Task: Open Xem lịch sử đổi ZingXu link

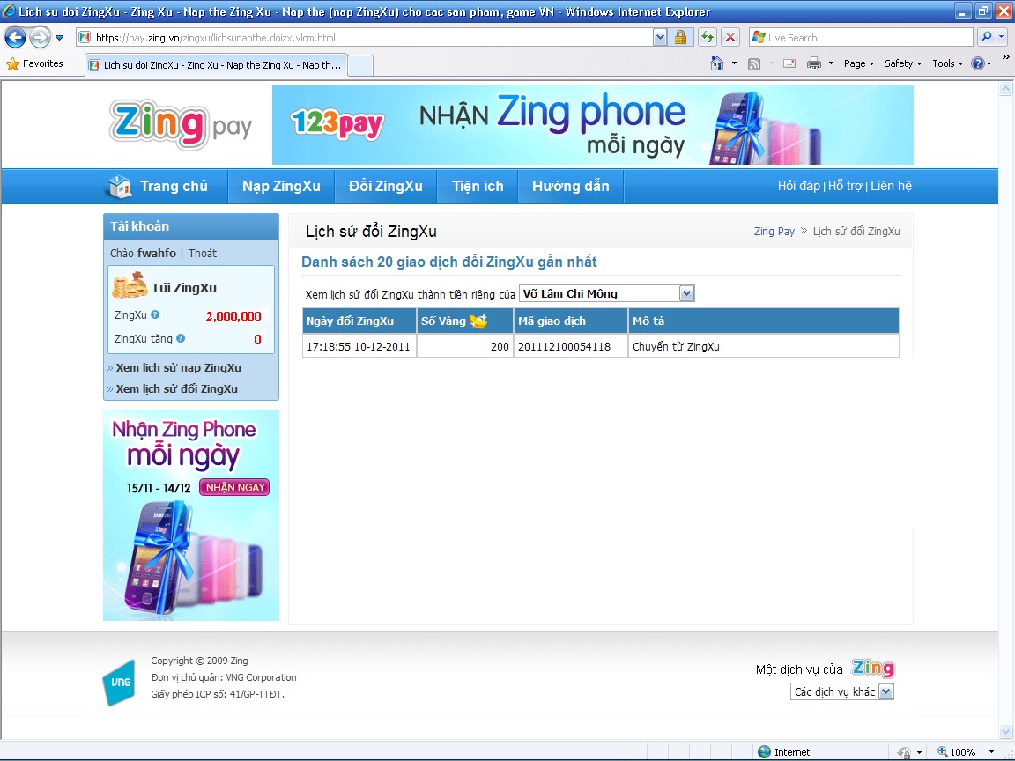Action: (x=176, y=389)
